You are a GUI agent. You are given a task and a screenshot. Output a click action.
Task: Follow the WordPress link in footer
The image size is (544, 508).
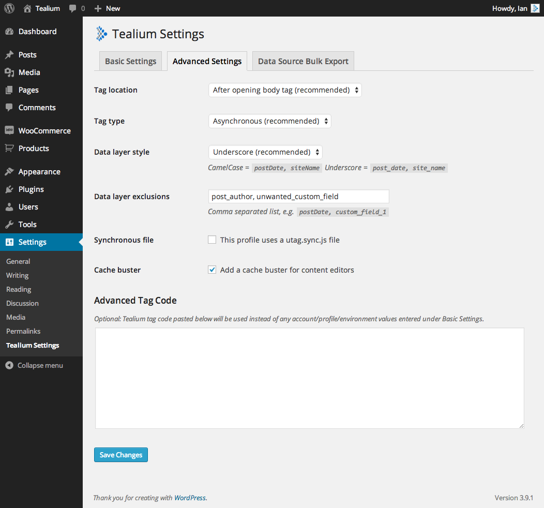pyautogui.click(x=190, y=498)
